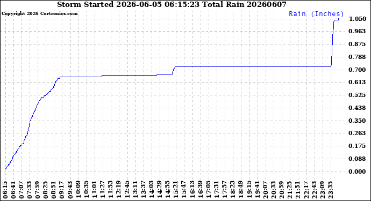Screen dimensions: 371x201
Task: Click the 07:59 time label
Action: tap(38, 190)
